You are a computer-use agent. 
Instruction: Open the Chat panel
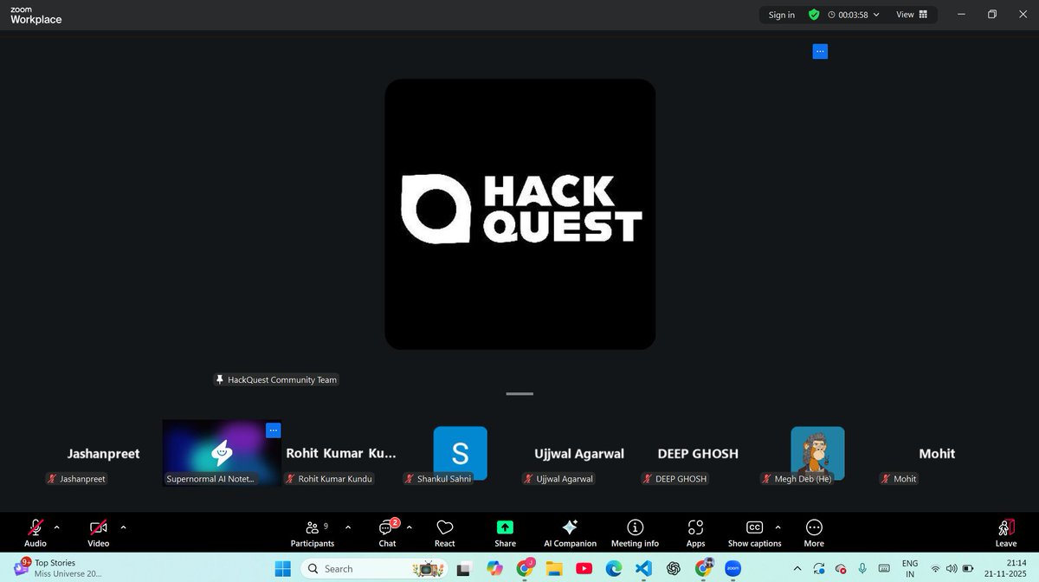pyautogui.click(x=387, y=533)
